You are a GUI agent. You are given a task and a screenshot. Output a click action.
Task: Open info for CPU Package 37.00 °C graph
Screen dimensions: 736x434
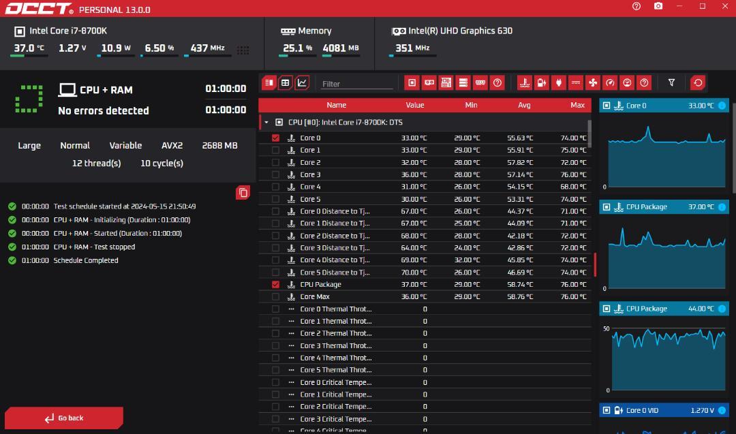click(x=722, y=207)
